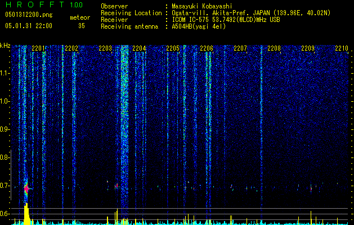Click the 2202 time marker
354x225 pixels.
point(71,48)
